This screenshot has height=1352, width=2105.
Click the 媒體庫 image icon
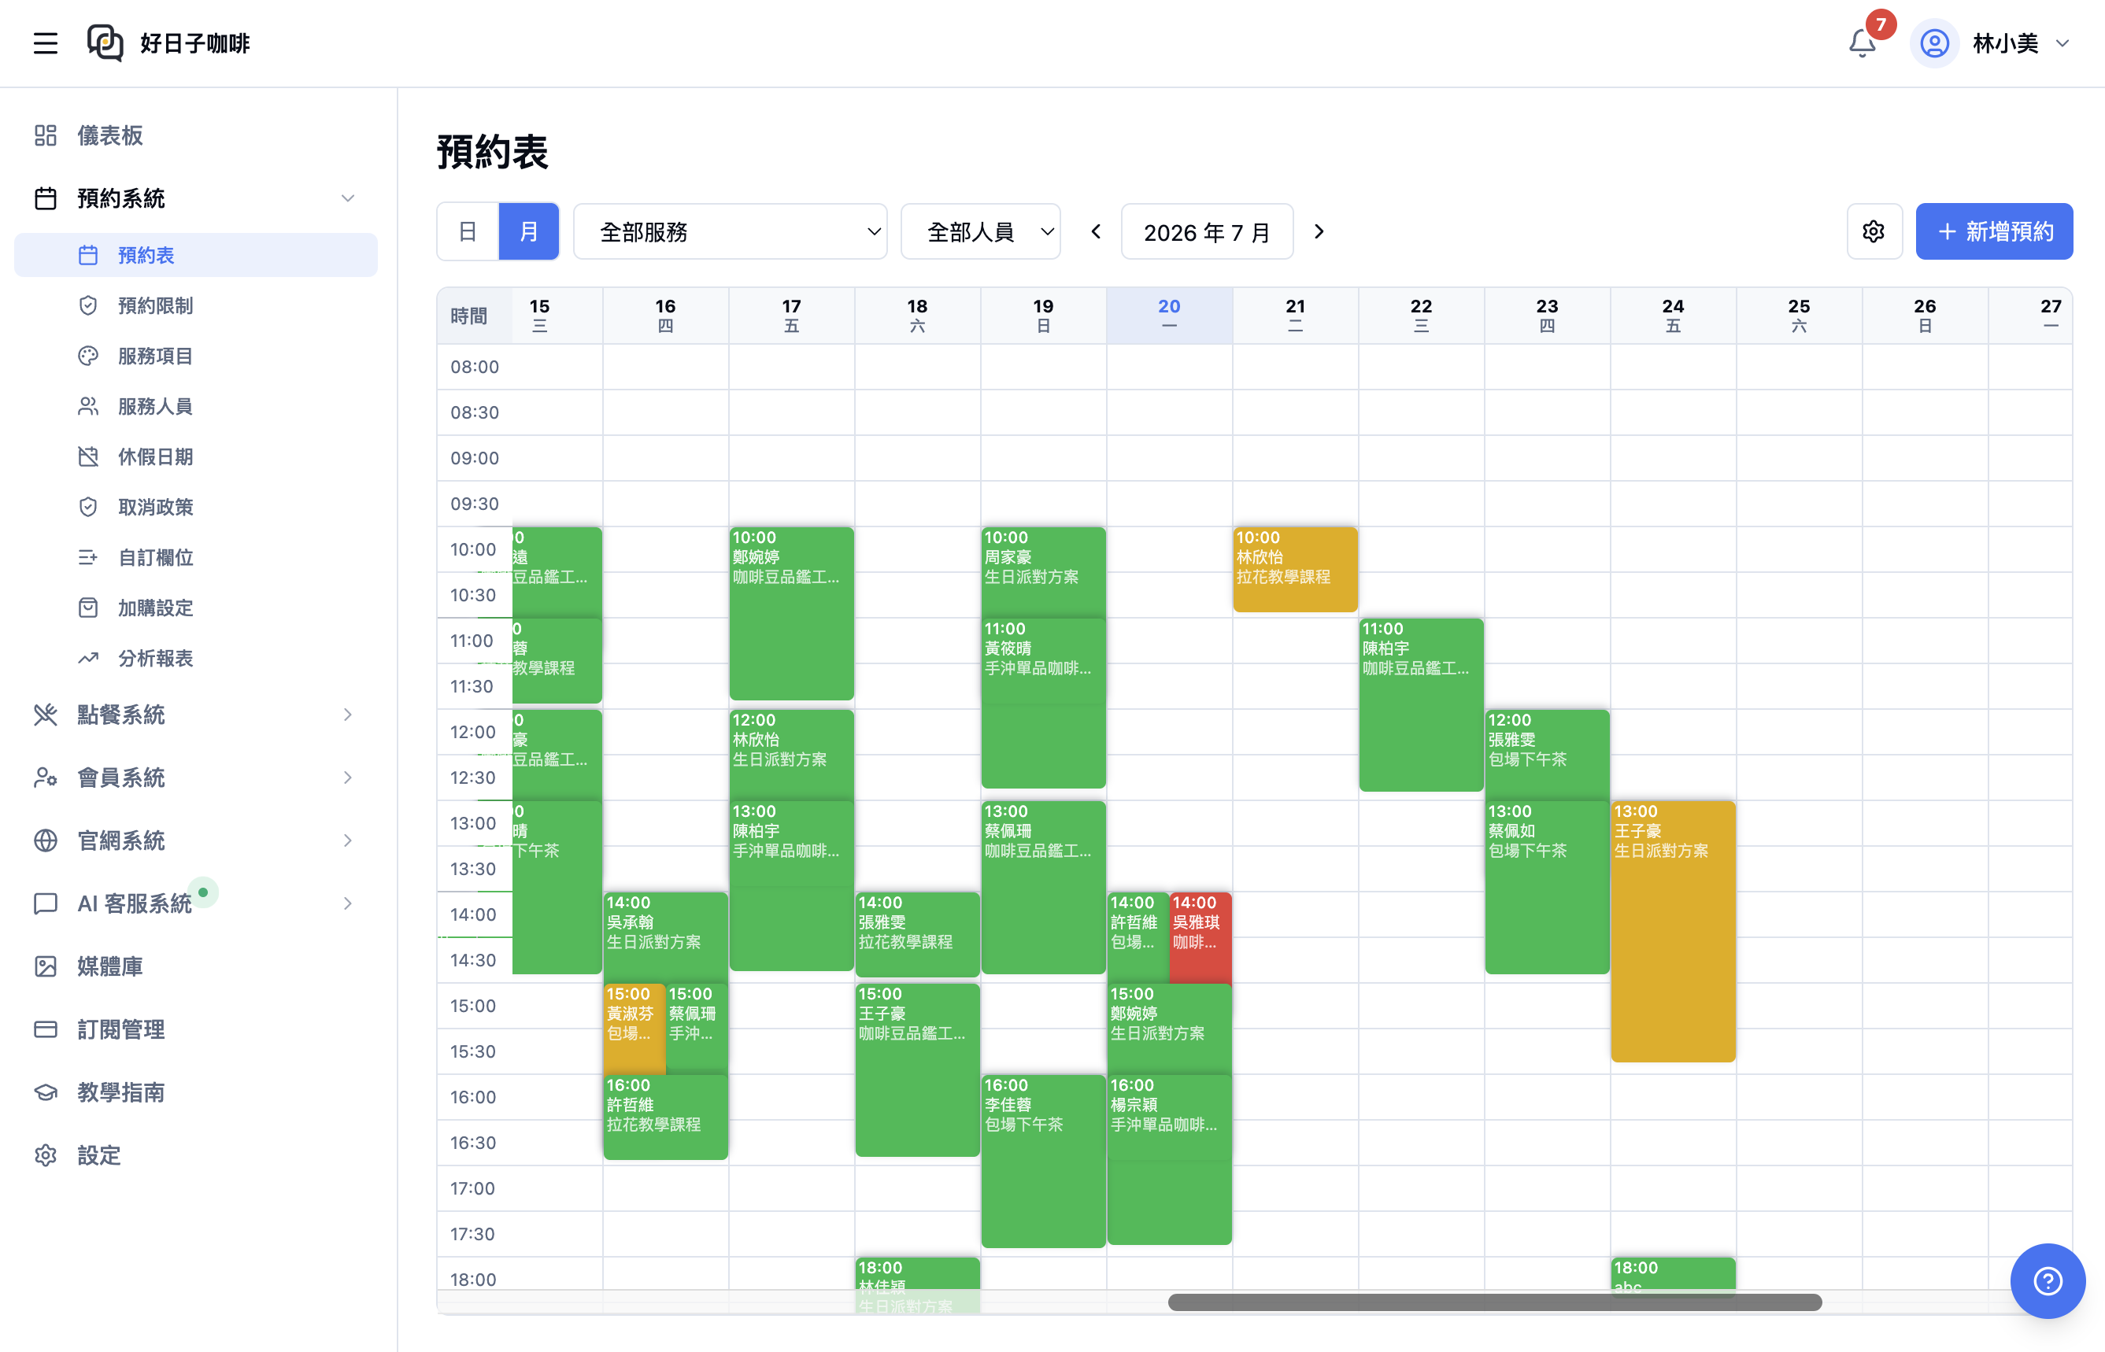click(x=46, y=966)
